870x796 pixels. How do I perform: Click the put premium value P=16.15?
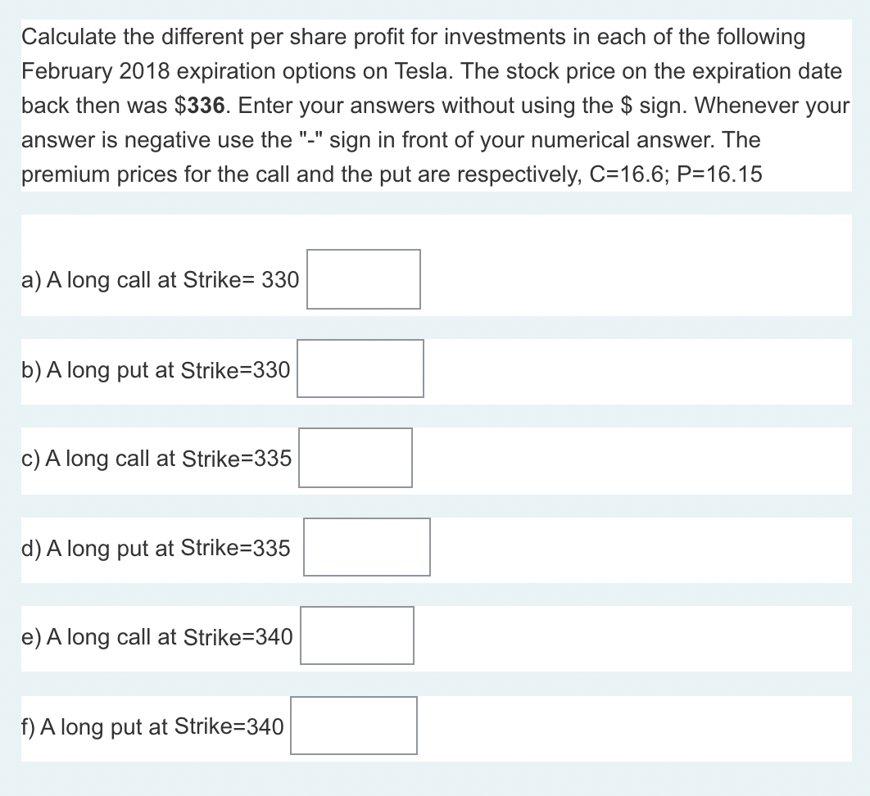720,174
